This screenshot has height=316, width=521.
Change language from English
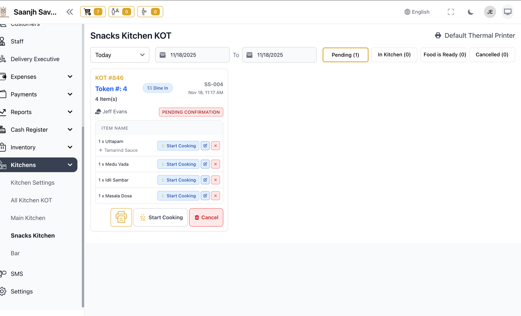click(x=417, y=12)
